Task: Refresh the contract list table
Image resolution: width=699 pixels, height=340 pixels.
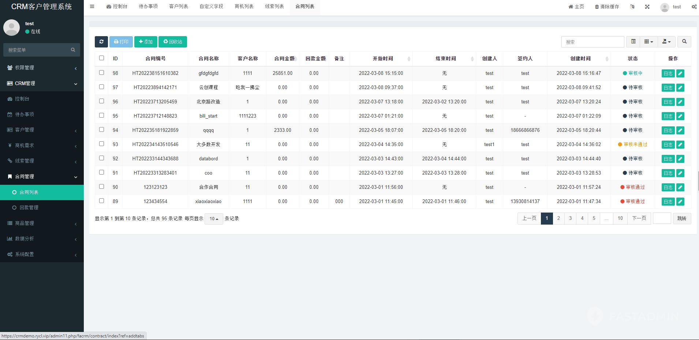Action: click(101, 42)
